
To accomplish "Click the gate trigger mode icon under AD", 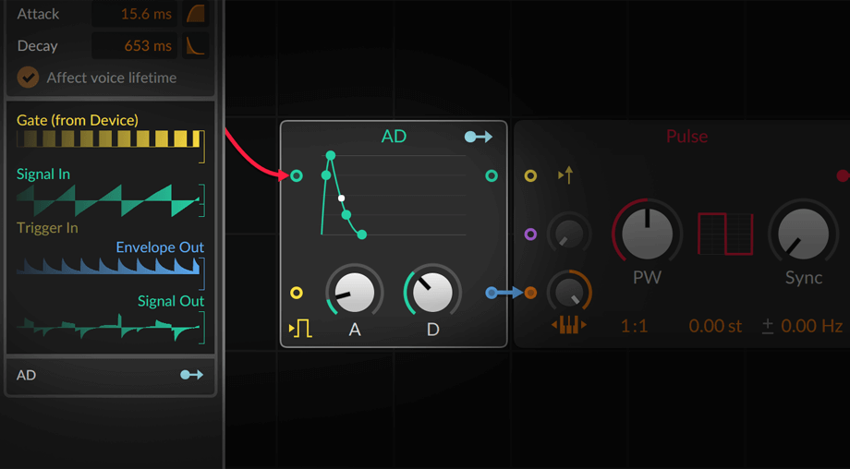I will coord(300,328).
